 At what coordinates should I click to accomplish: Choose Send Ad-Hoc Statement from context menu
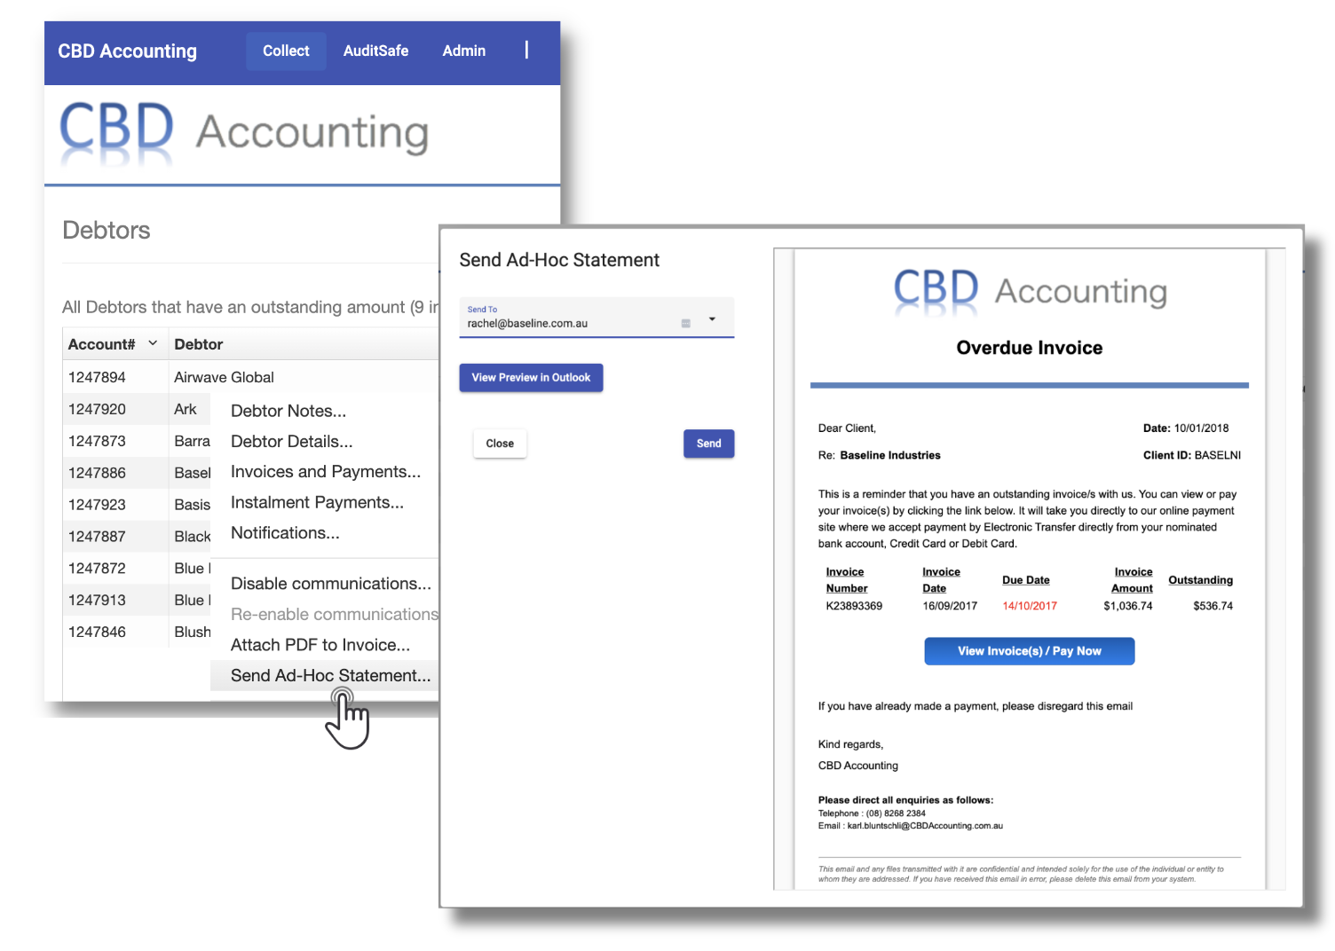(329, 676)
